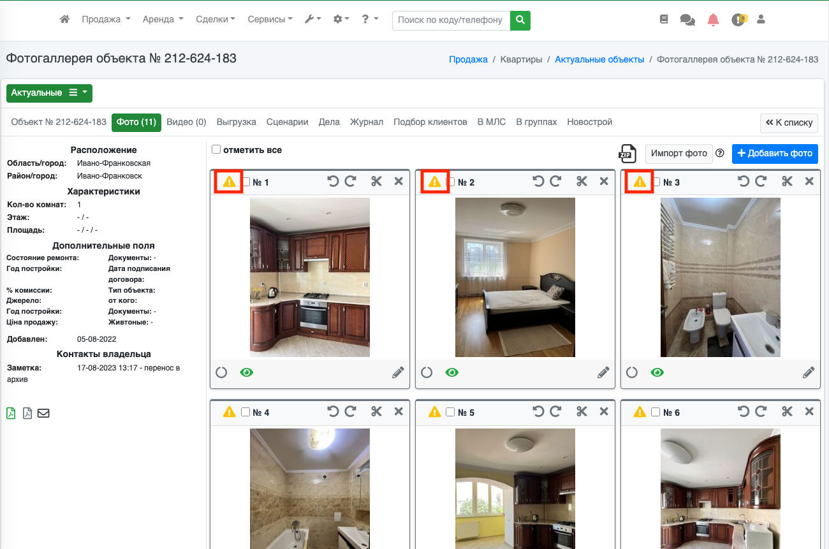Click the envelope email icon in sidebar
Viewport: 829px width, 549px height.
pos(43,413)
